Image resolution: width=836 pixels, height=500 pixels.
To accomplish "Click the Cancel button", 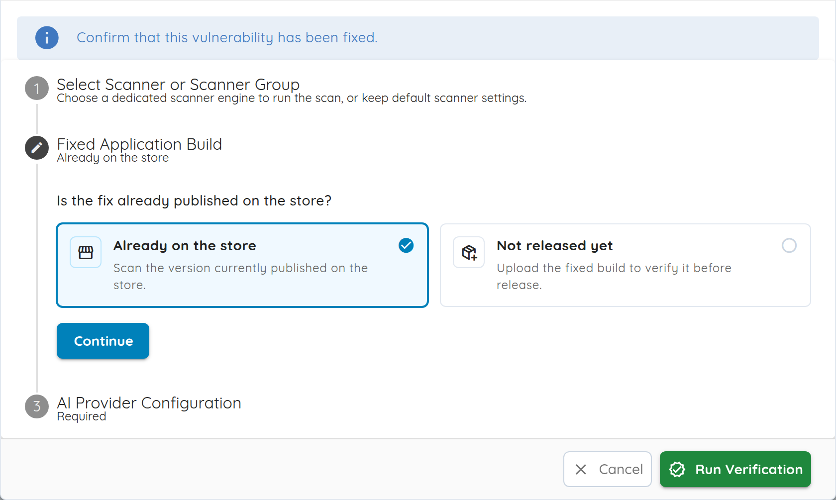I will pyautogui.click(x=608, y=469).
